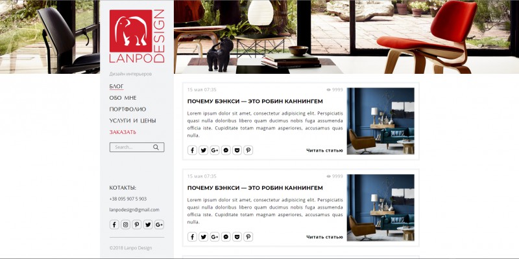Click КОТАКТЫ: heading in sidebar

coord(123,188)
